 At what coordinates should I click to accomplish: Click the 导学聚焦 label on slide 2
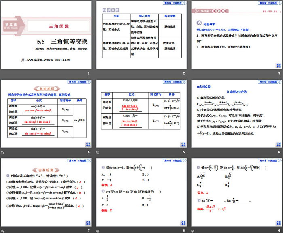pyautogui.click(x=111, y=10)
